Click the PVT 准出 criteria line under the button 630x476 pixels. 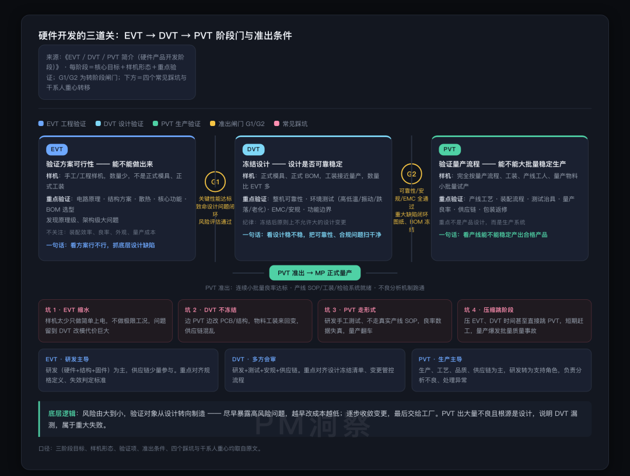(x=314, y=288)
